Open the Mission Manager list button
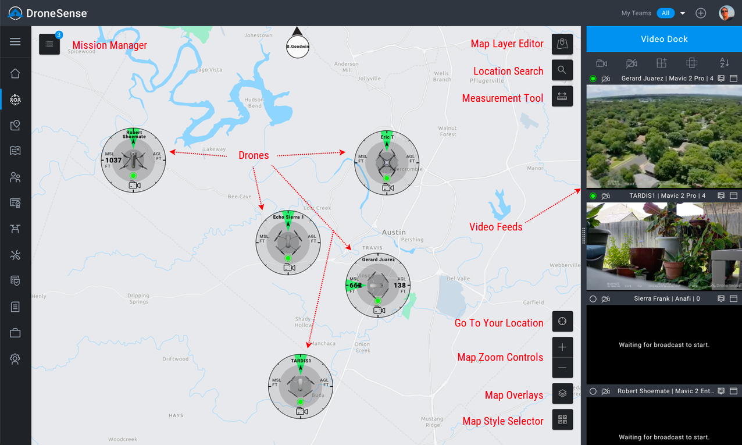The height and width of the screenshot is (445, 742). point(49,44)
